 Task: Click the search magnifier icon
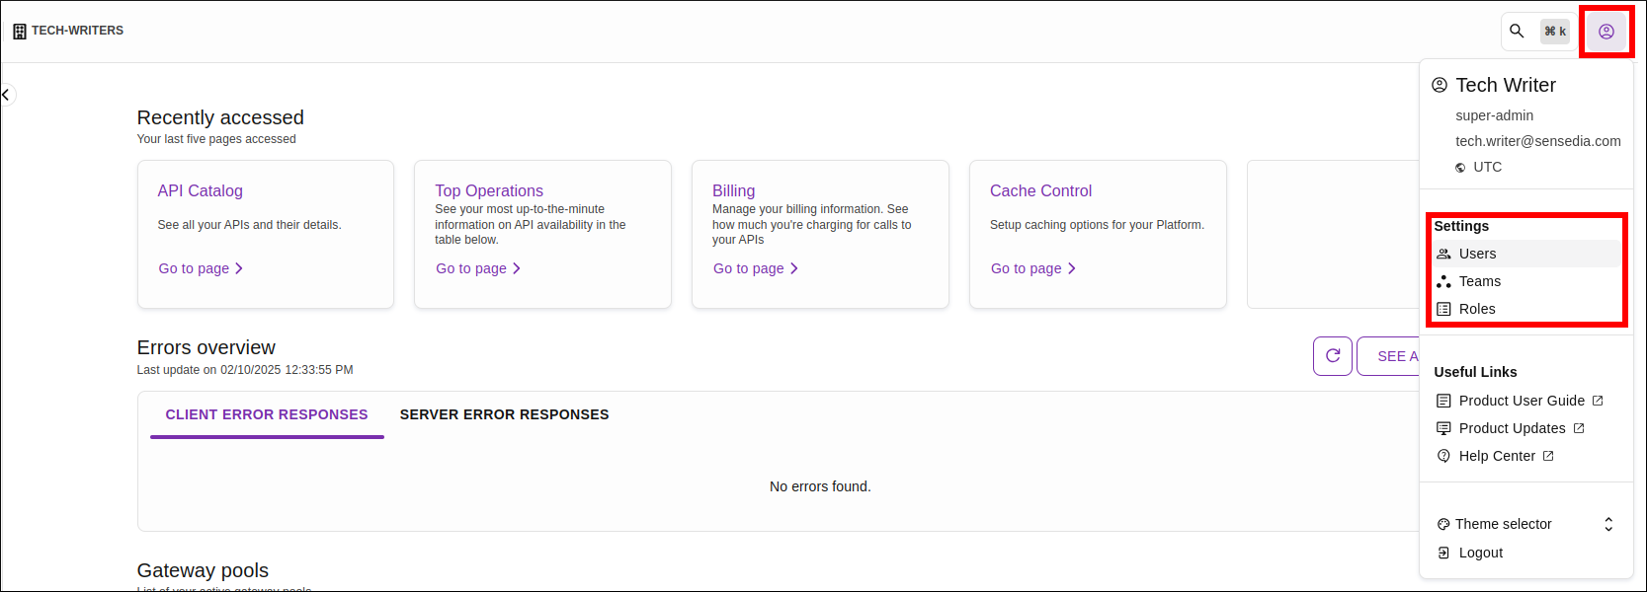[1517, 31]
